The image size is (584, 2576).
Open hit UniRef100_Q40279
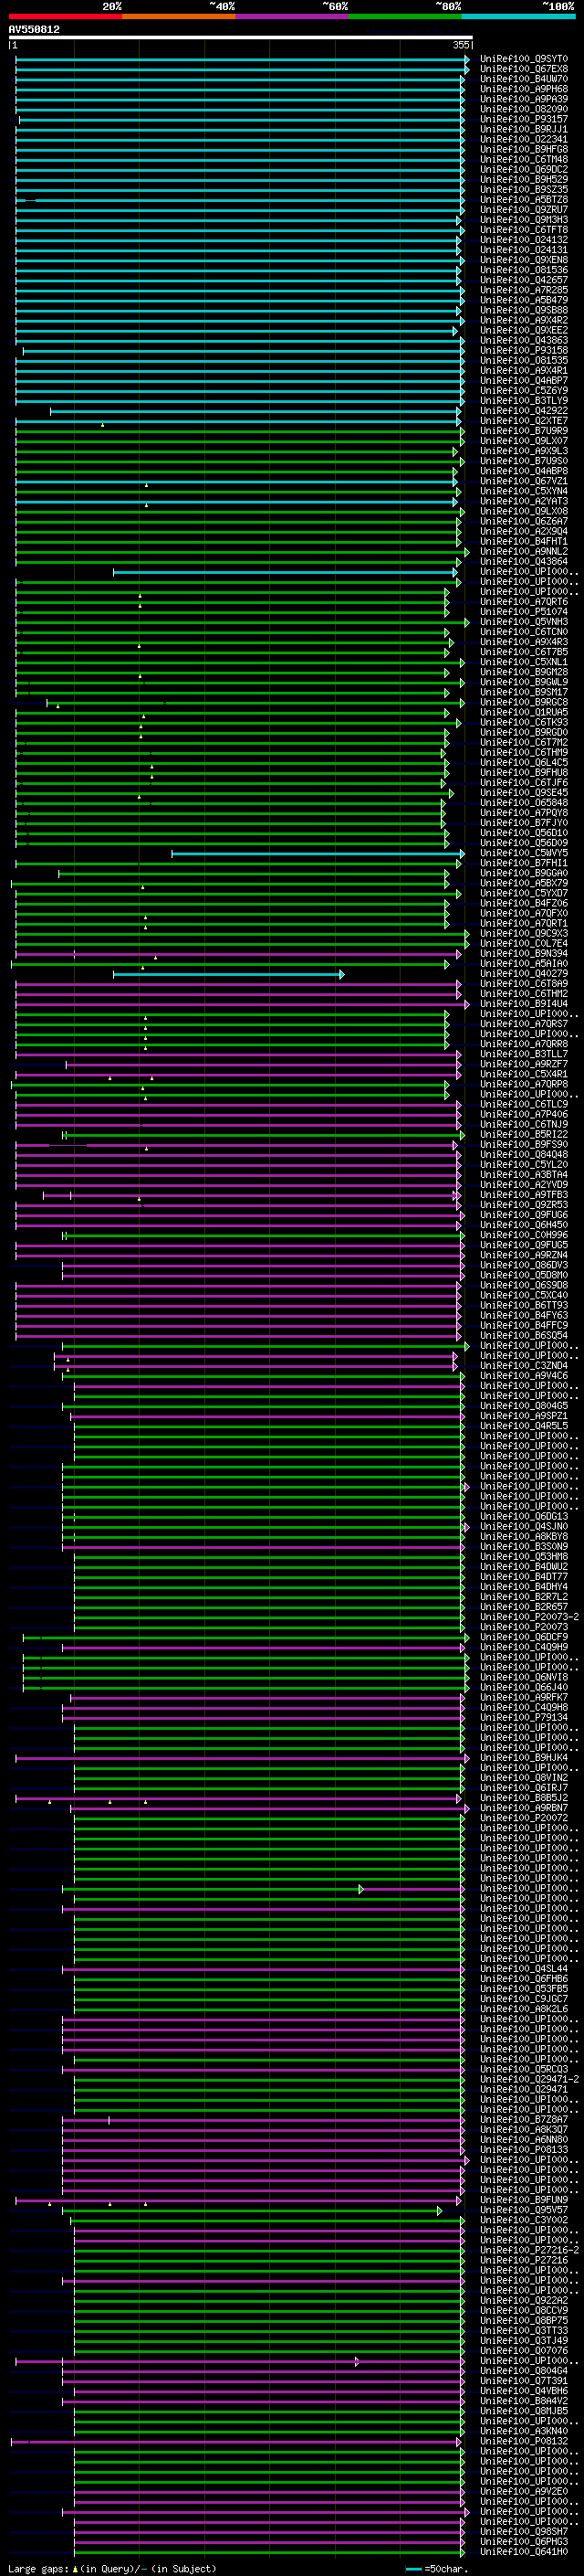[523, 974]
